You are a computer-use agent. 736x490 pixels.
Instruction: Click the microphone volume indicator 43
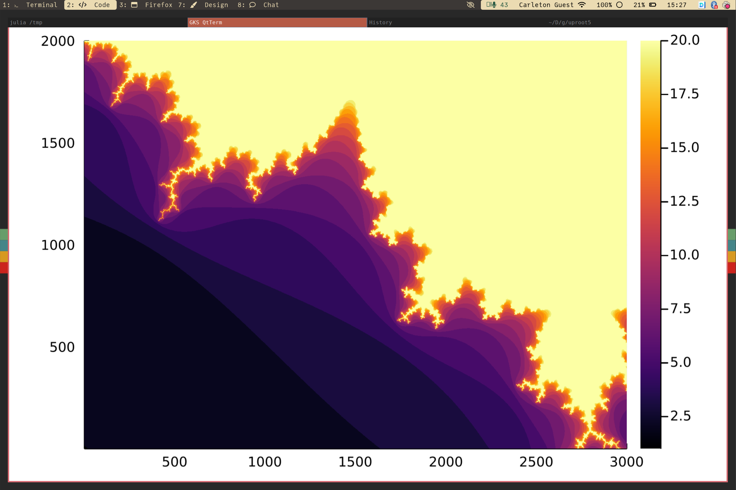pyautogui.click(x=497, y=5)
